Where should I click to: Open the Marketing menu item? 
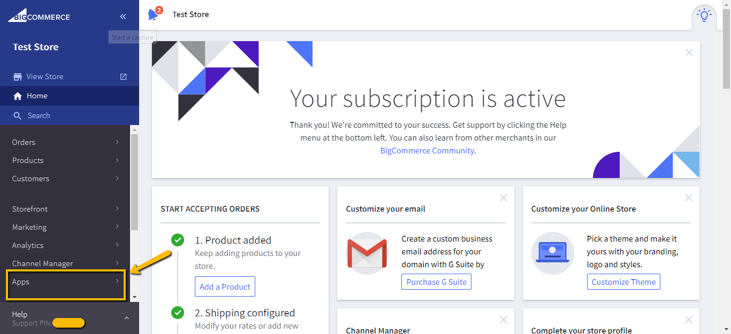tap(29, 227)
